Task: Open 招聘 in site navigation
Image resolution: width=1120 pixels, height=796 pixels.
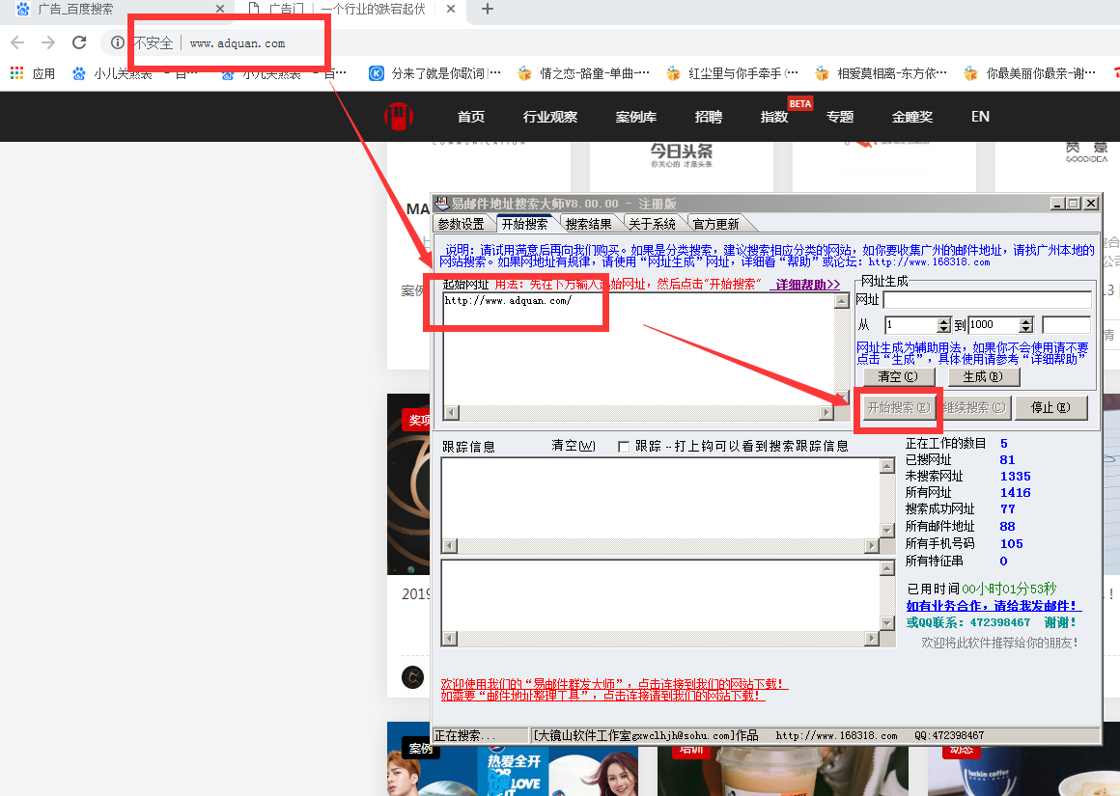Action: pos(709,117)
